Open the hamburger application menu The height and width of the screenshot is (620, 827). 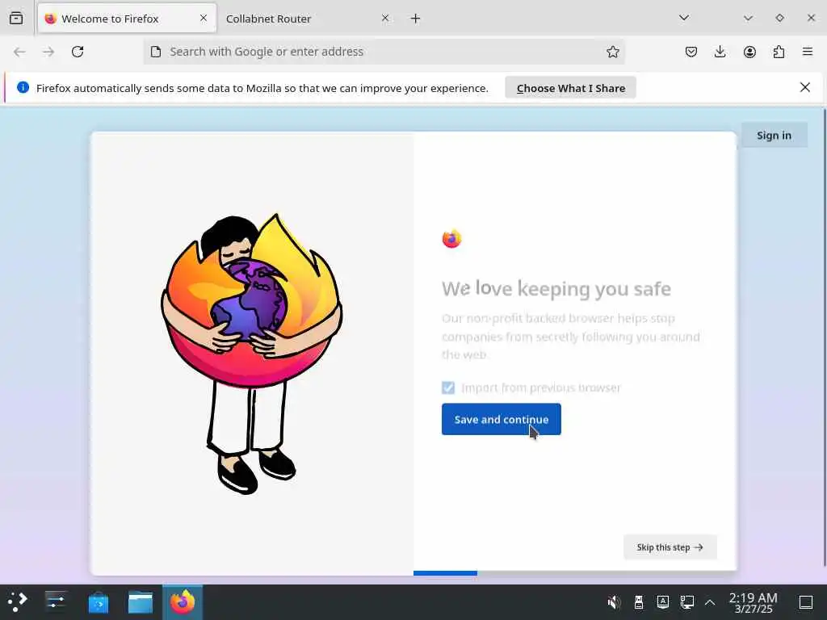pos(808,52)
